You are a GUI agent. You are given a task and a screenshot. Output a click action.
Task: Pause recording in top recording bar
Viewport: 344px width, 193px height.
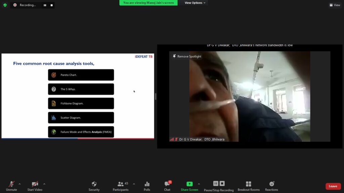(x=45, y=5)
